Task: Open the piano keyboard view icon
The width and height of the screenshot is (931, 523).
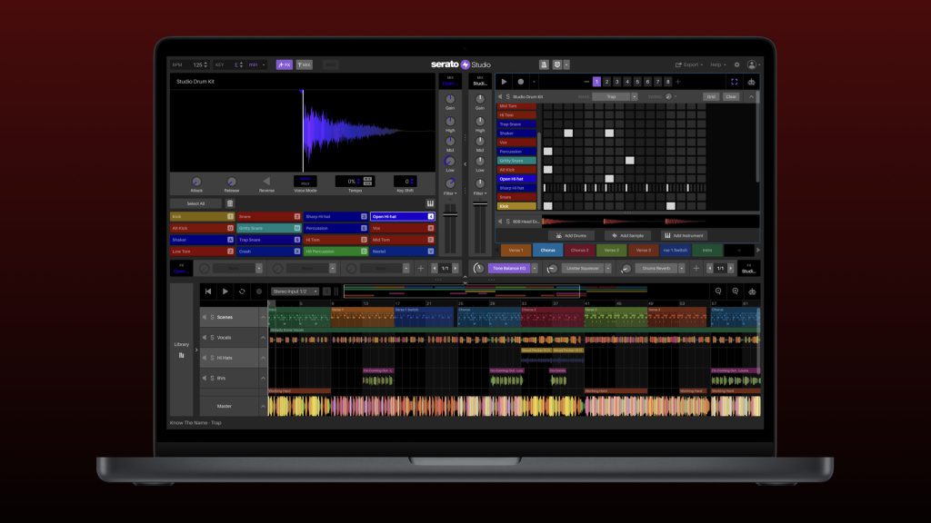Action: click(x=430, y=203)
